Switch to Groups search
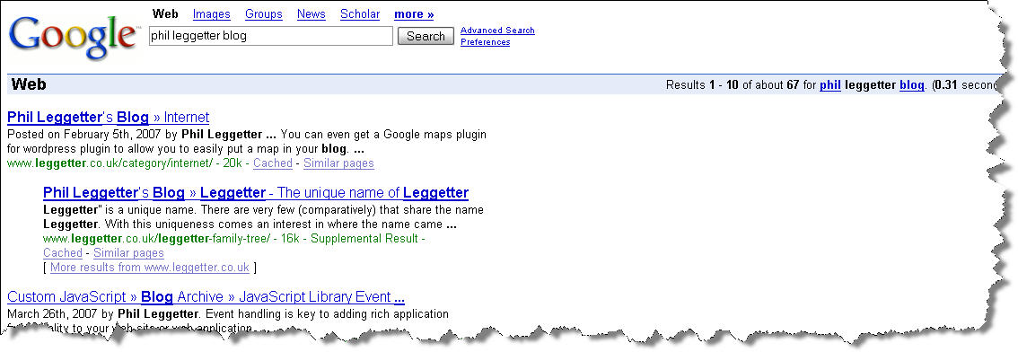The image size is (1018, 352). [x=264, y=14]
